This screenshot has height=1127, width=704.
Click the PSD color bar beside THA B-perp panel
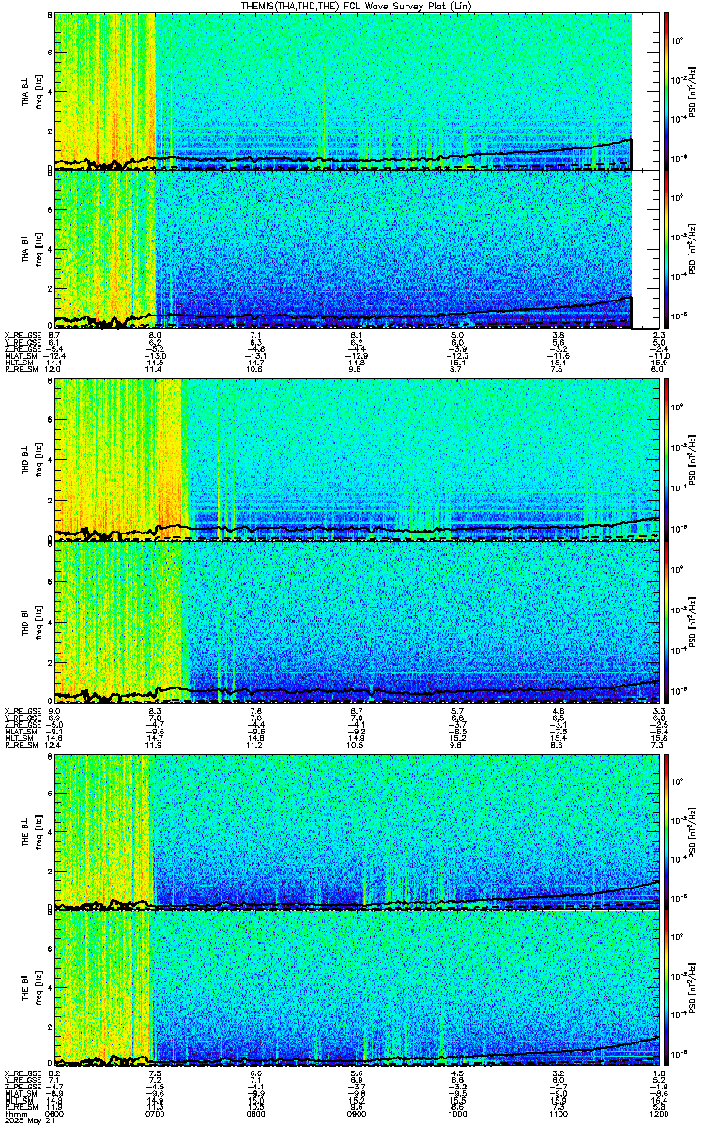666,90
